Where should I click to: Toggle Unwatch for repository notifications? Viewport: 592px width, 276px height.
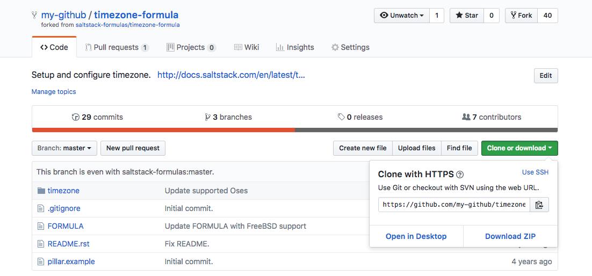401,16
